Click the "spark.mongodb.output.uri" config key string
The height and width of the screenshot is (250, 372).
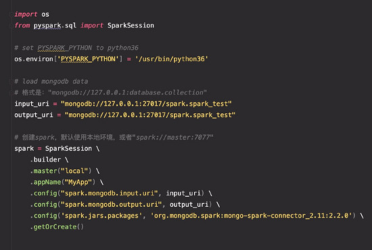pyautogui.click(x=112, y=204)
